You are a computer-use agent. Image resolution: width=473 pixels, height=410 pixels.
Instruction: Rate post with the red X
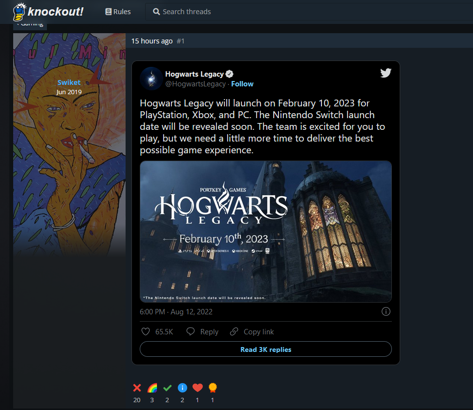click(x=137, y=388)
